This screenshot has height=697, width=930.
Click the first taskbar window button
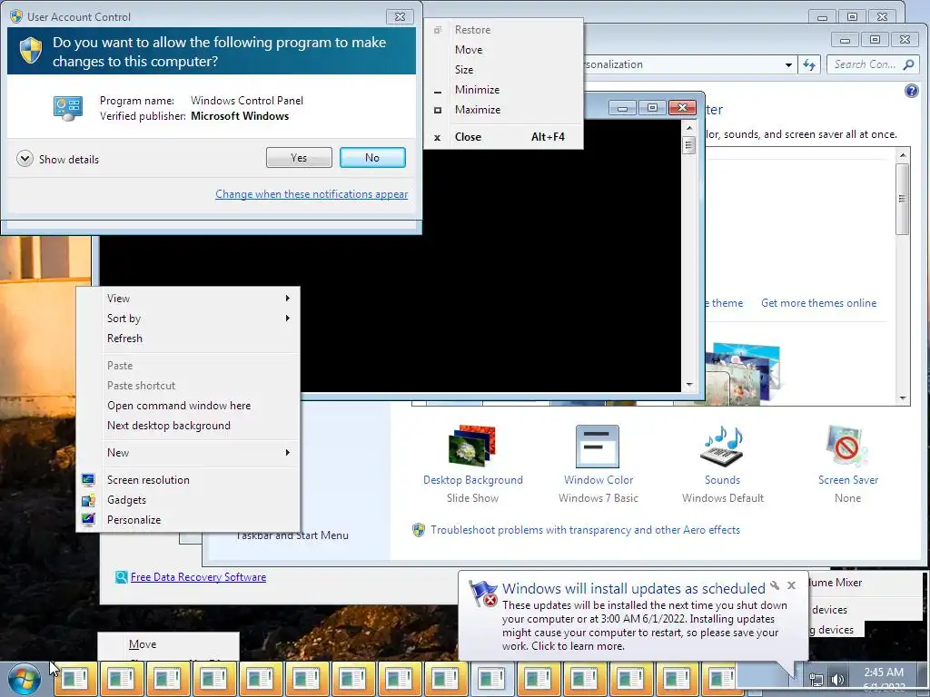[74, 678]
